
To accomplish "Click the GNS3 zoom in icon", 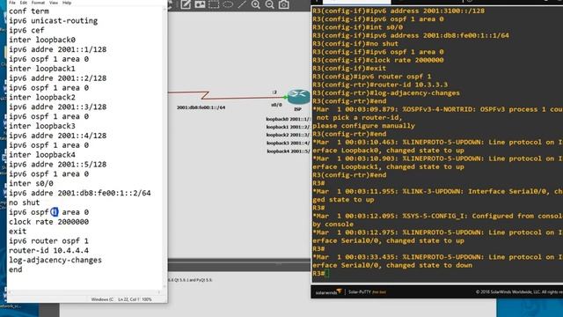I will tap(256, 4).
